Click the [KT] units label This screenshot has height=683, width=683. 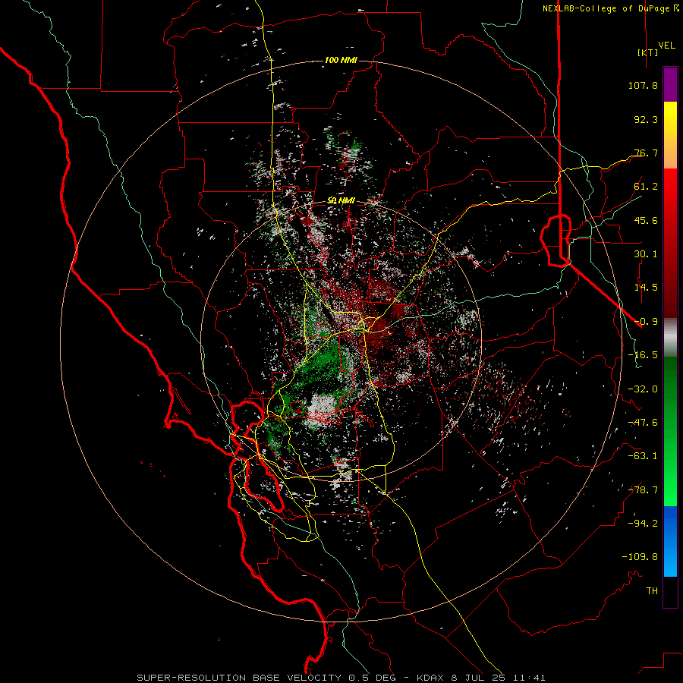[648, 52]
